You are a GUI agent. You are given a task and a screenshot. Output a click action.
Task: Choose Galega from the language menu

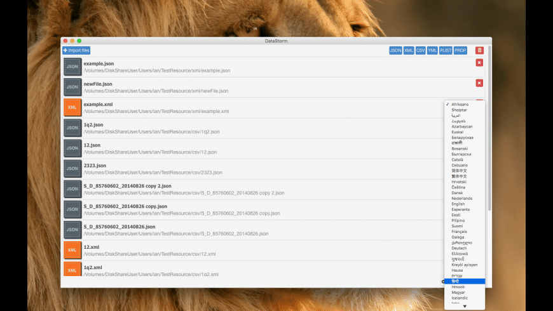tap(465, 237)
